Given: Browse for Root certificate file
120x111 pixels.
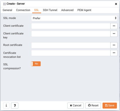Looking at the screenshot, I should click(x=114, y=45).
